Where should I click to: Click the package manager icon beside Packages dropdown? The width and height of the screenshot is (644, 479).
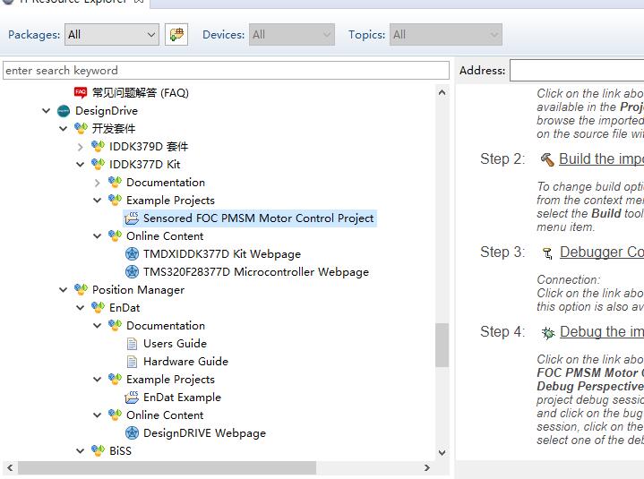point(176,35)
